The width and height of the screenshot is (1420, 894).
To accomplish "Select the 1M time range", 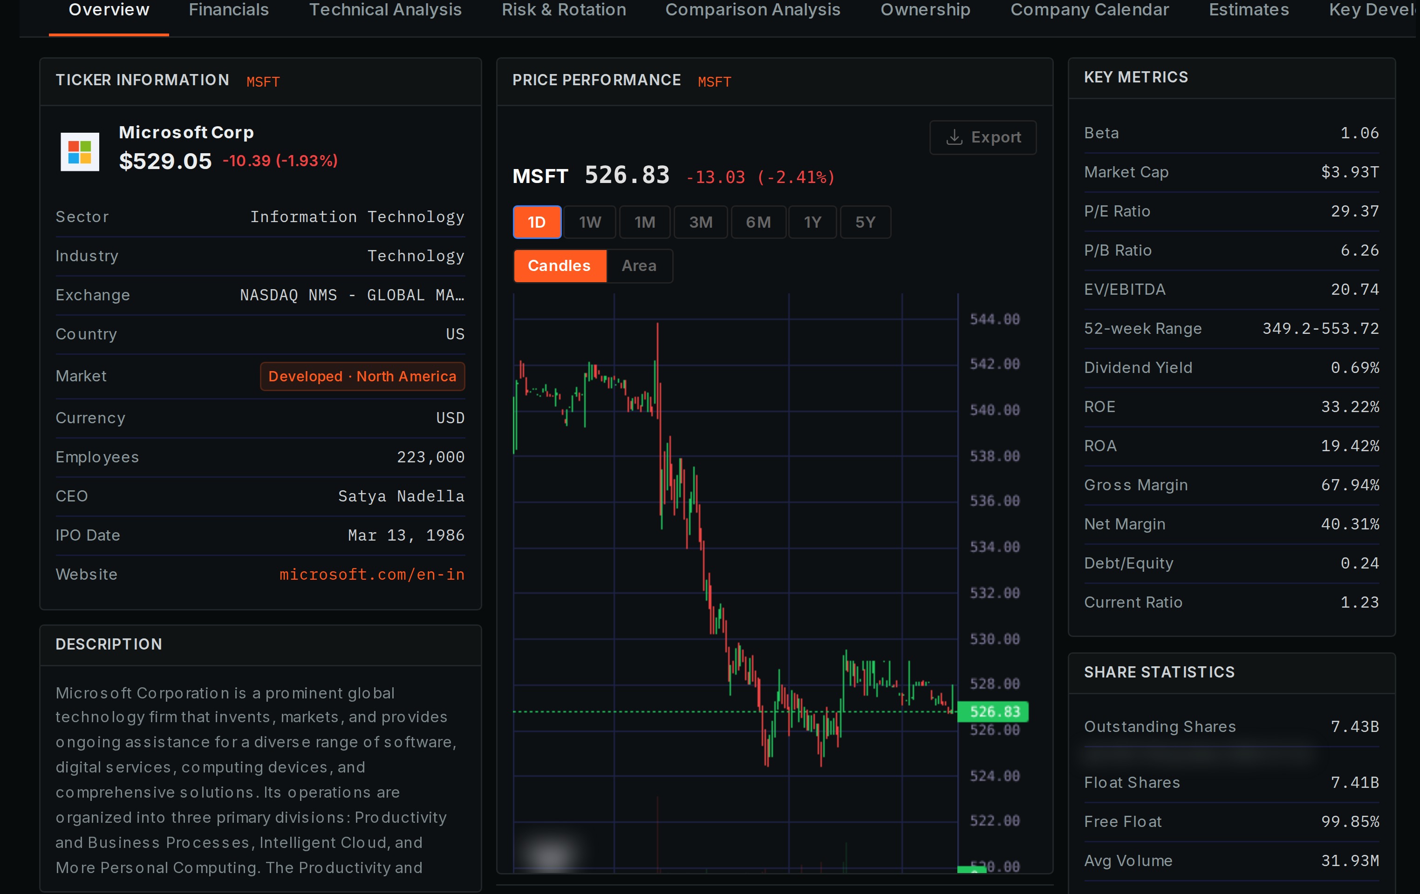I will tap(644, 222).
